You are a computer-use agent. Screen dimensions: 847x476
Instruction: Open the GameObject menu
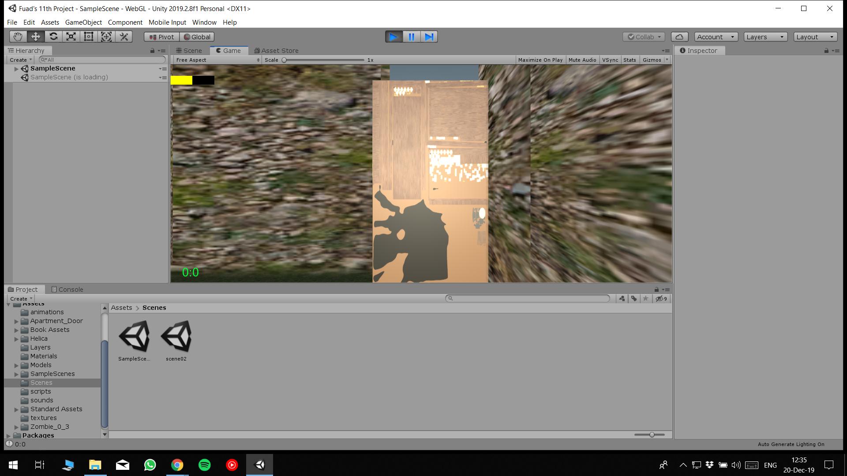point(83,22)
